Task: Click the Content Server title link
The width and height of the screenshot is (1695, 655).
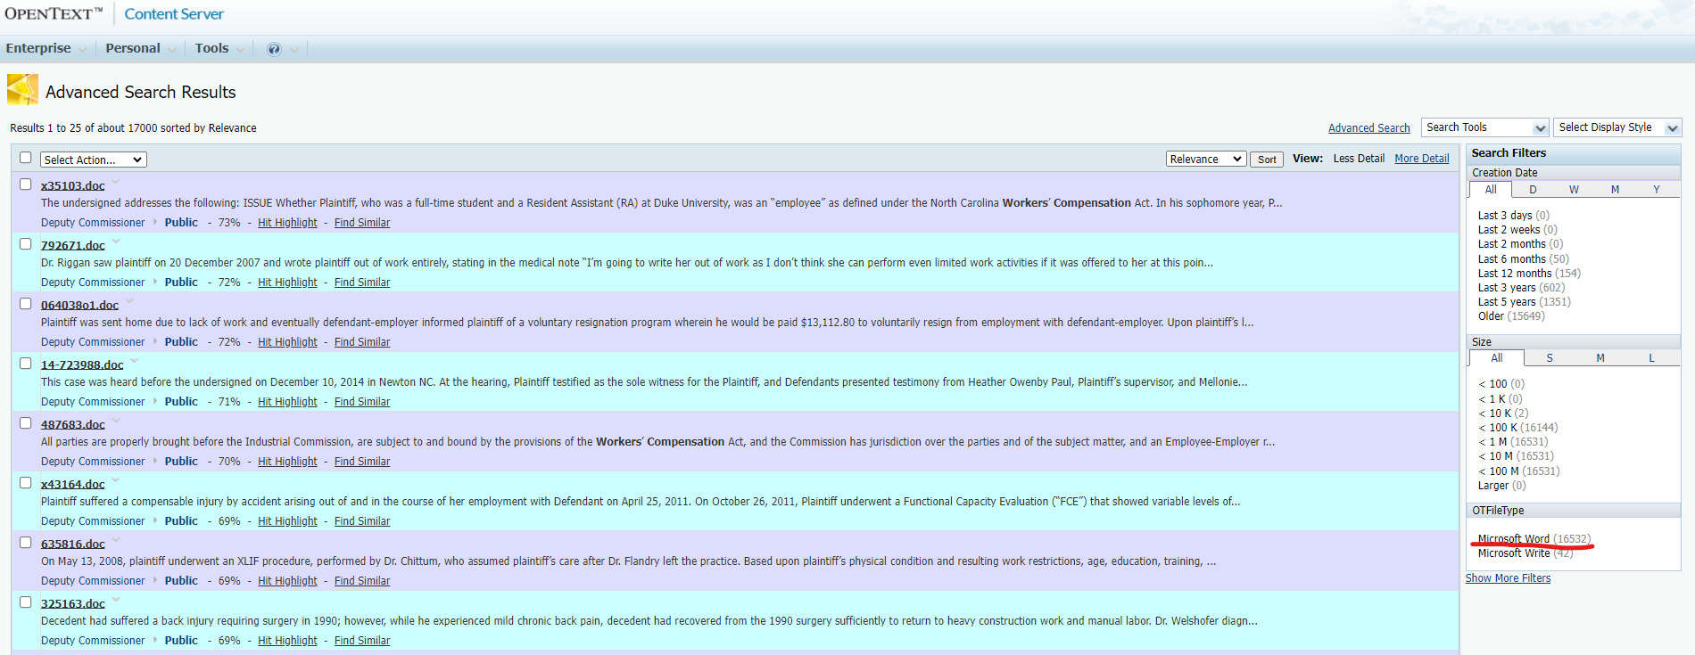Action: [x=174, y=14]
